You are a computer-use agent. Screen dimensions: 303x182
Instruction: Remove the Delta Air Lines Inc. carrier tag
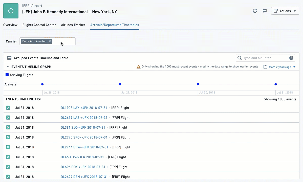50,41
